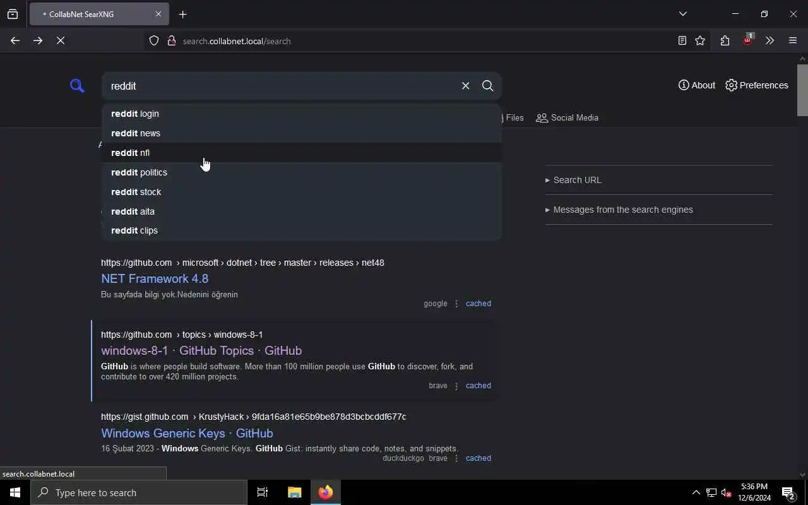Clear the search box with the X icon

465,86
